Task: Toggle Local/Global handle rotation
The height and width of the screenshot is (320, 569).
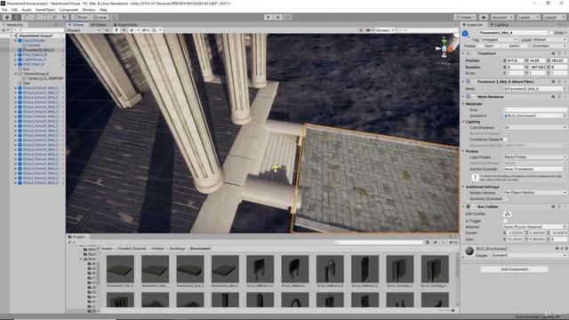Action: coord(100,17)
